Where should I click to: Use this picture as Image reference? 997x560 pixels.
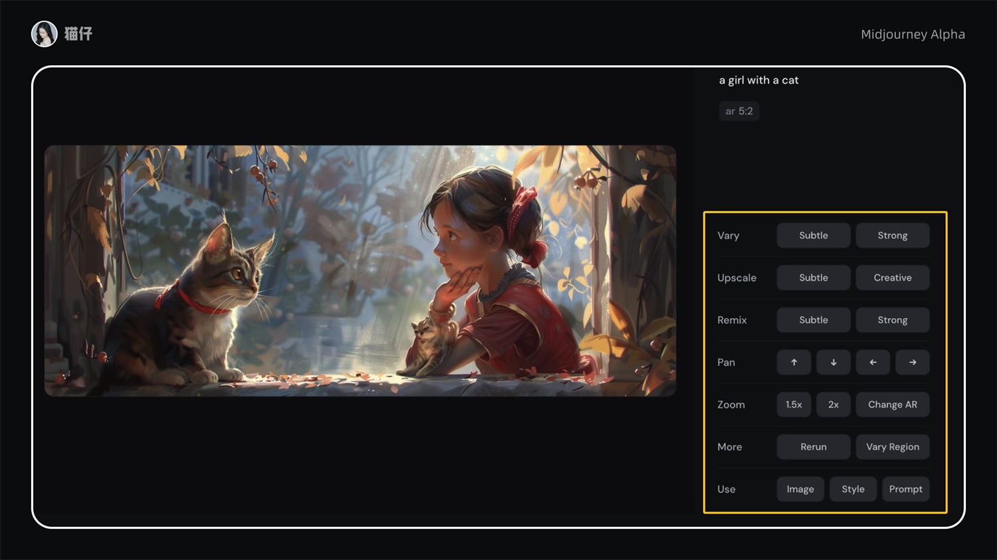click(800, 489)
